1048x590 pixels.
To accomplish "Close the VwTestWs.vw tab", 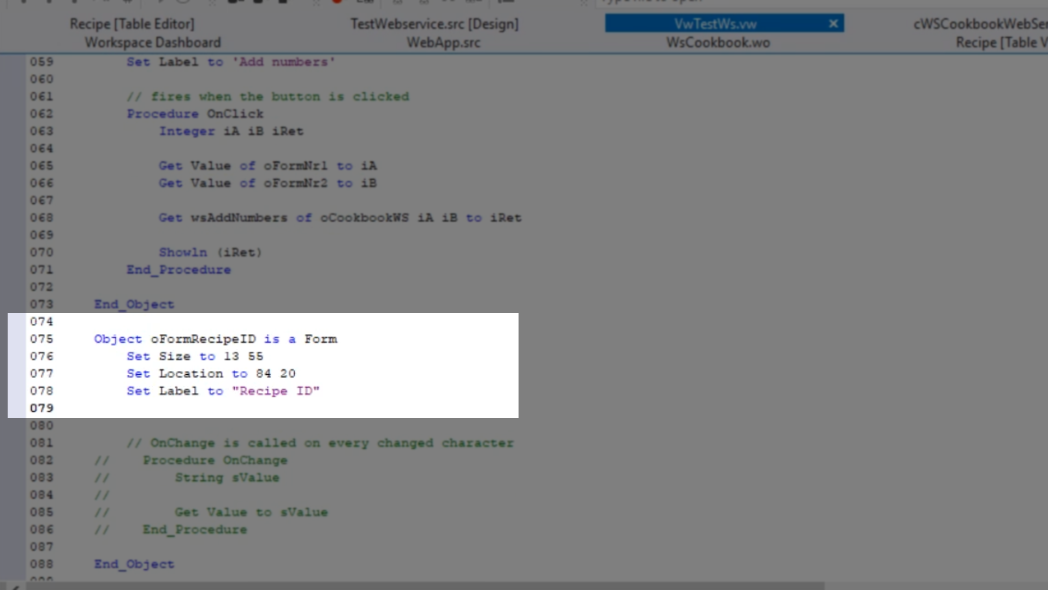I will [833, 23].
